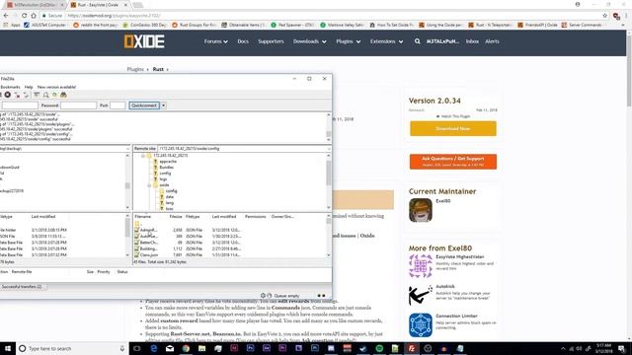Image resolution: width=632 pixels, height=355 pixels.
Task: Select the data folder under oxide
Action: [170, 197]
